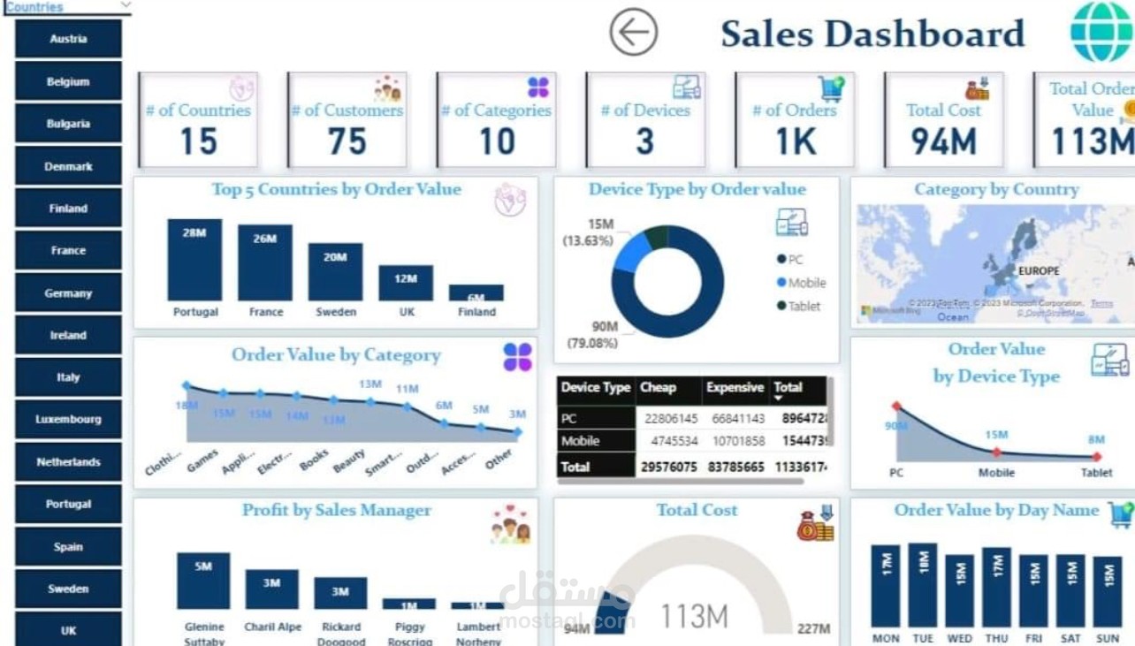
Task: Click the four-circle icon in Order Value by Category
Action: pyautogui.click(x=518, y=357)
